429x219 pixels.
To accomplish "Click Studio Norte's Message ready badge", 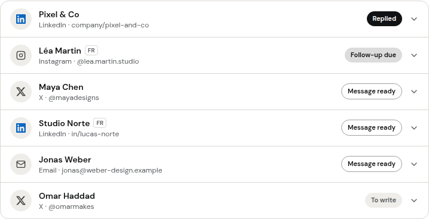I will (x=372, y=127).
